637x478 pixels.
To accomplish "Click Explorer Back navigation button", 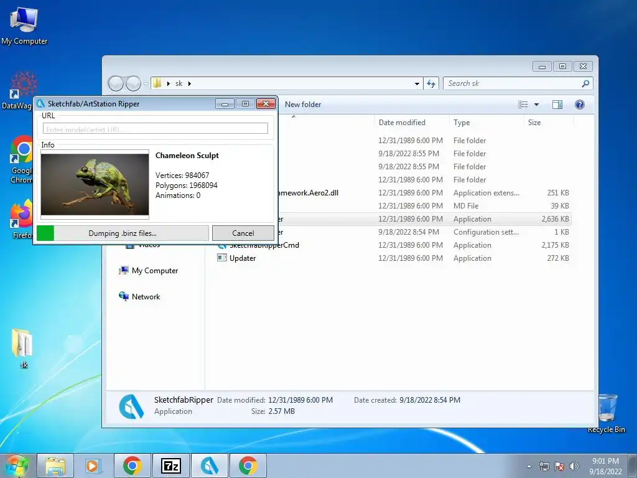I will 116,83.
